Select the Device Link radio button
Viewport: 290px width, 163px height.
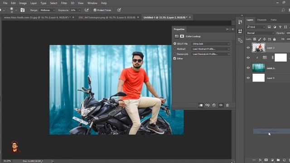click(175, 54)
